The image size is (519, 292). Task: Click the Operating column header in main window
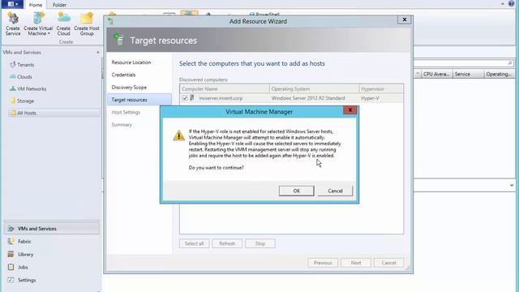[499, 74]
